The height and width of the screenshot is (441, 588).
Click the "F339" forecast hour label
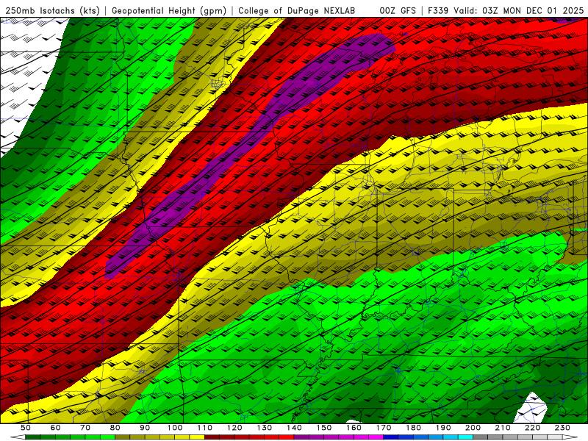(438, 11)
